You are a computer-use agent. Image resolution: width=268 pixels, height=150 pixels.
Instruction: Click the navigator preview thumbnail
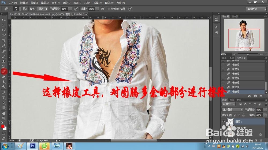point(244,35)
